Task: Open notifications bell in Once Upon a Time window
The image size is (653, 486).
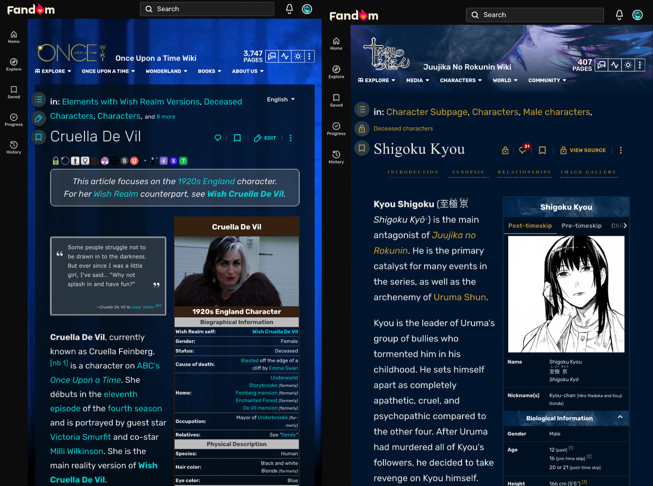Action: (x=289, y=9)
